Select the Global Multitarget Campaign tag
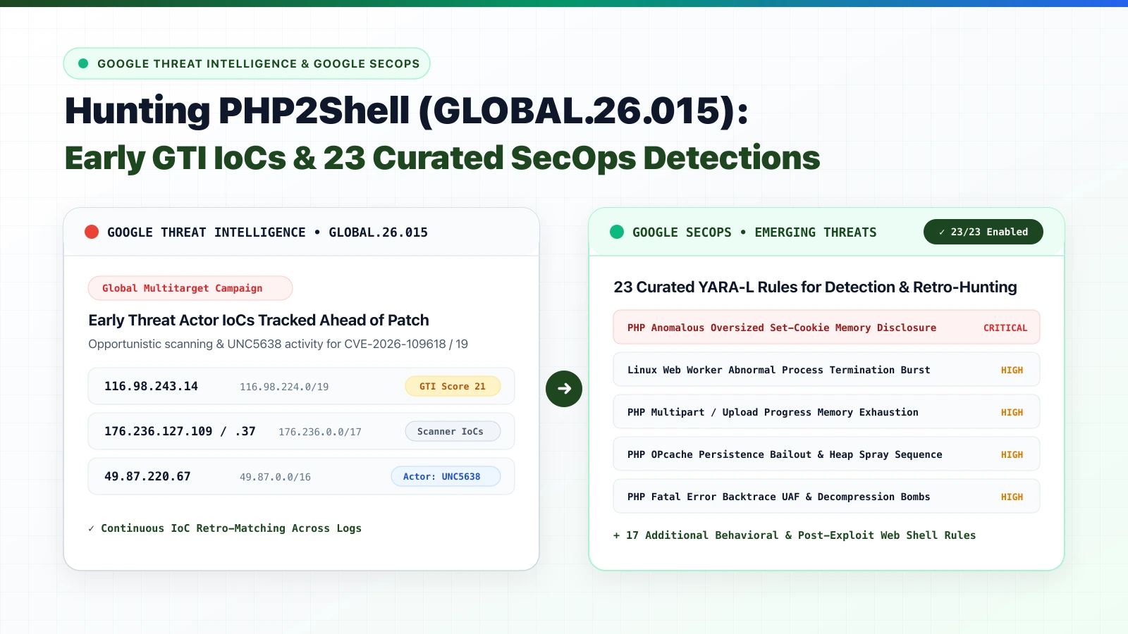Viewport: 1128px width, 634px height. pyautogui.click(x=190, y=288)
